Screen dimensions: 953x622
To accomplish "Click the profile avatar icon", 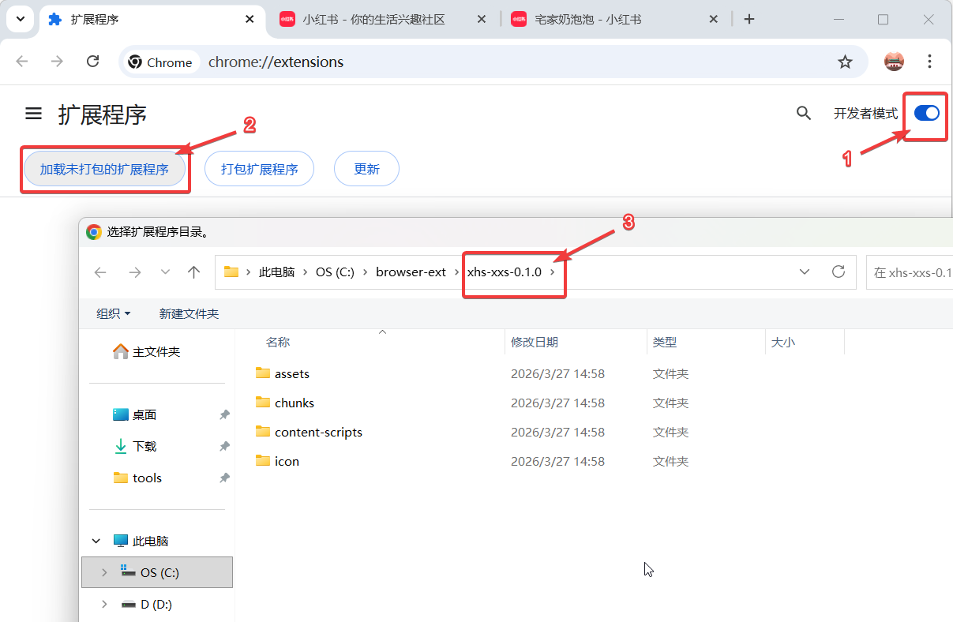I will coord(894,62).
